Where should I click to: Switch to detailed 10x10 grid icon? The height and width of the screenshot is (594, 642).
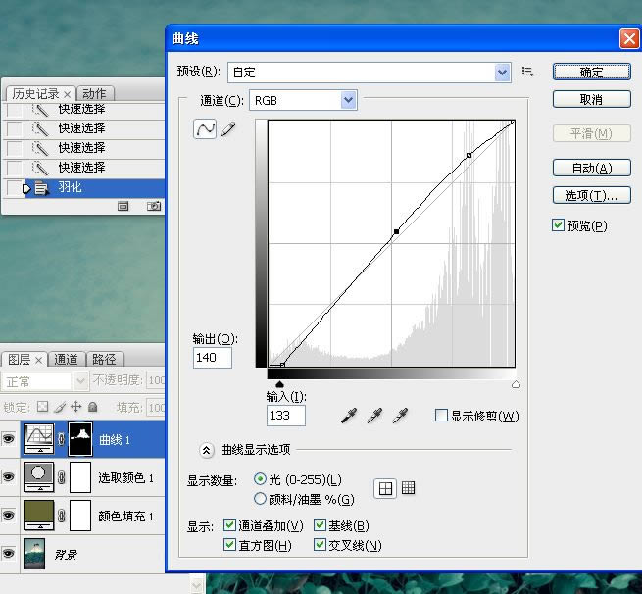(x=409, y=488)
